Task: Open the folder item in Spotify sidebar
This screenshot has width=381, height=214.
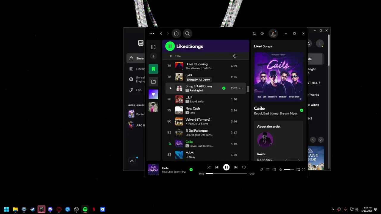Action: point(153,82)
